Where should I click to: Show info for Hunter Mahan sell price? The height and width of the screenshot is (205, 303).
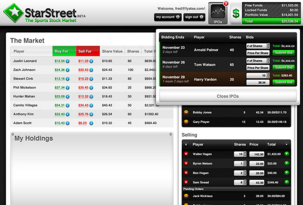[91, 97]
